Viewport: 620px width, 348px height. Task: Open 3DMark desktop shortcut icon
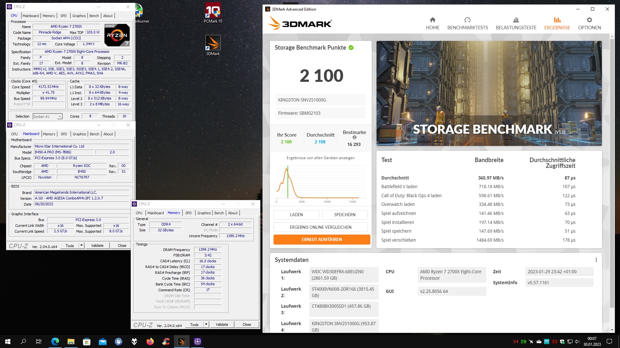[213, 45]
